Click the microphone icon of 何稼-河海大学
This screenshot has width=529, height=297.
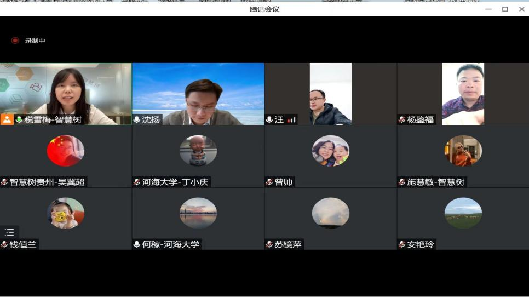click(137, 244)
